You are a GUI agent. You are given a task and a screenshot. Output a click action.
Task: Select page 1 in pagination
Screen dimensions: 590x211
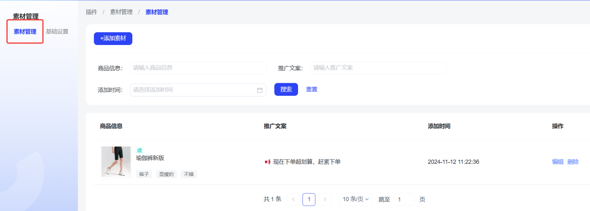[x=309, y=199]
